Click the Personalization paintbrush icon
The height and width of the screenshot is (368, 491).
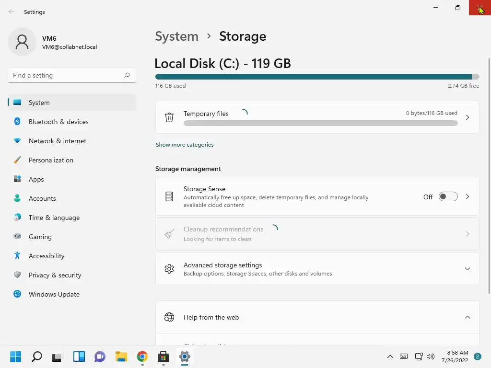[x=17, y=160]
